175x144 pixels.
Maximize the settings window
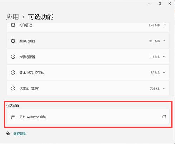tap(160, 4)
